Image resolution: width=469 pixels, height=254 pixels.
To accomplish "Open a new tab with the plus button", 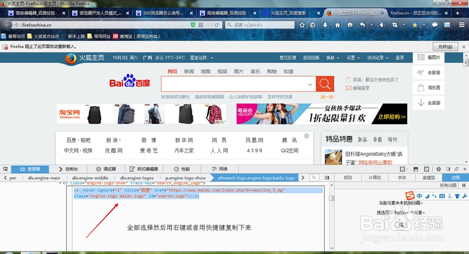I will pyautogui.click(x=457, y=13).
